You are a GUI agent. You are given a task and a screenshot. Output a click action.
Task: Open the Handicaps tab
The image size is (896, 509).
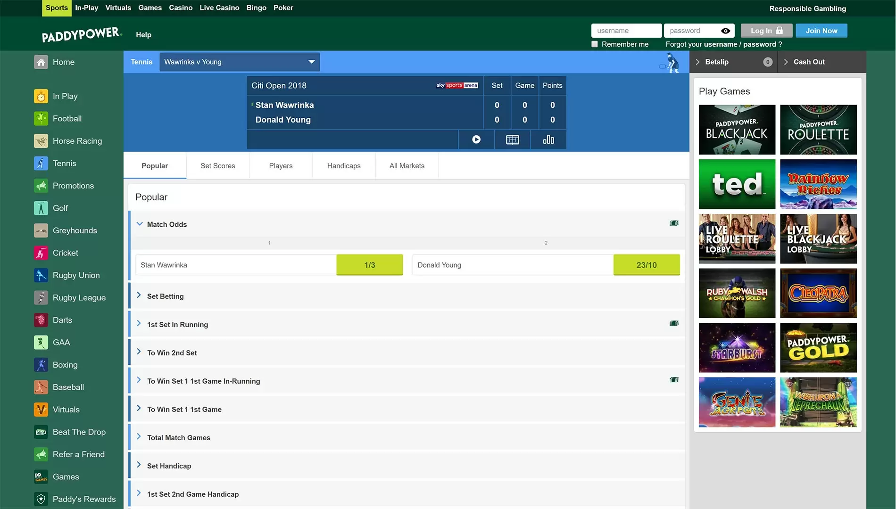tap(344, 166)
